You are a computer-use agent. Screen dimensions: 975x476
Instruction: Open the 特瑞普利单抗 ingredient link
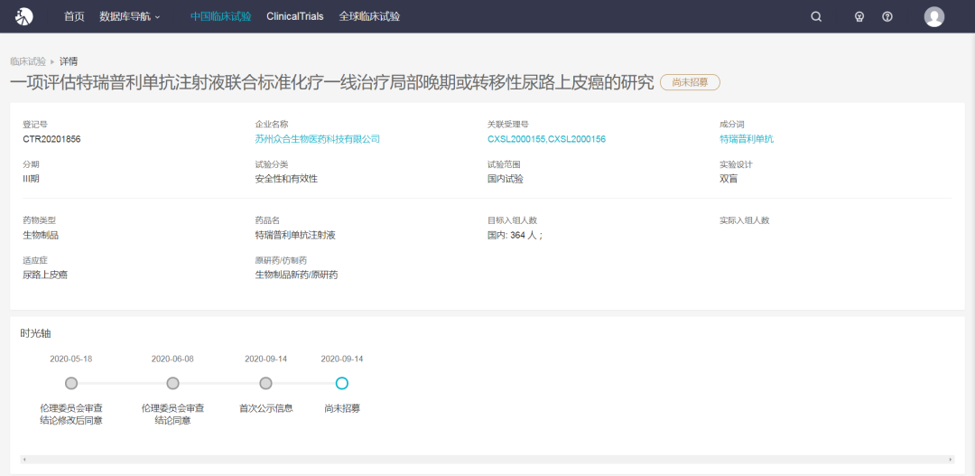click(x=747, y=139)
